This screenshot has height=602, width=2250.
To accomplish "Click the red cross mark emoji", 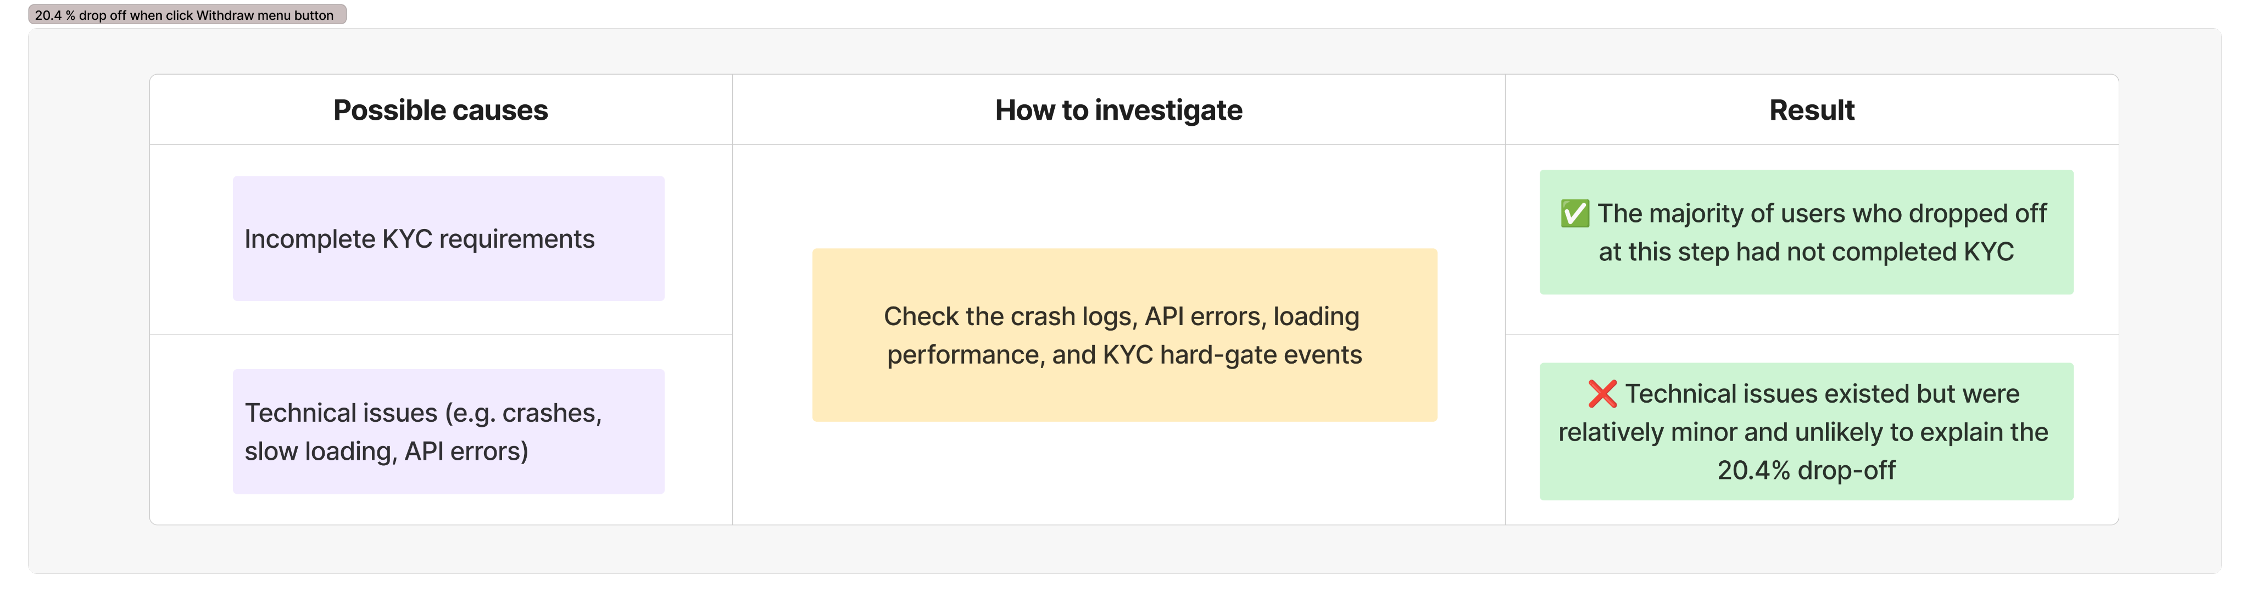I will coord(1602,394).
